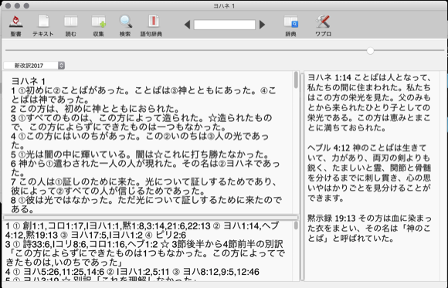Click footnote reference 創1:1
Image resolution: width=448 pixels, height=288 pixels.
[x=34, y=226]
